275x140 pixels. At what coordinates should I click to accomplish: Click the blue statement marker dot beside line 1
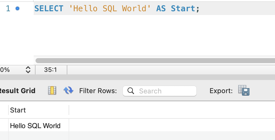pos(17,9)
